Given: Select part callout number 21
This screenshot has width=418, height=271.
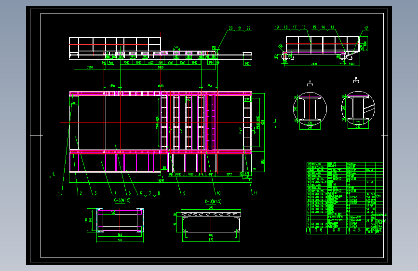Looking at the screenshot, I should tap(240, 28).
